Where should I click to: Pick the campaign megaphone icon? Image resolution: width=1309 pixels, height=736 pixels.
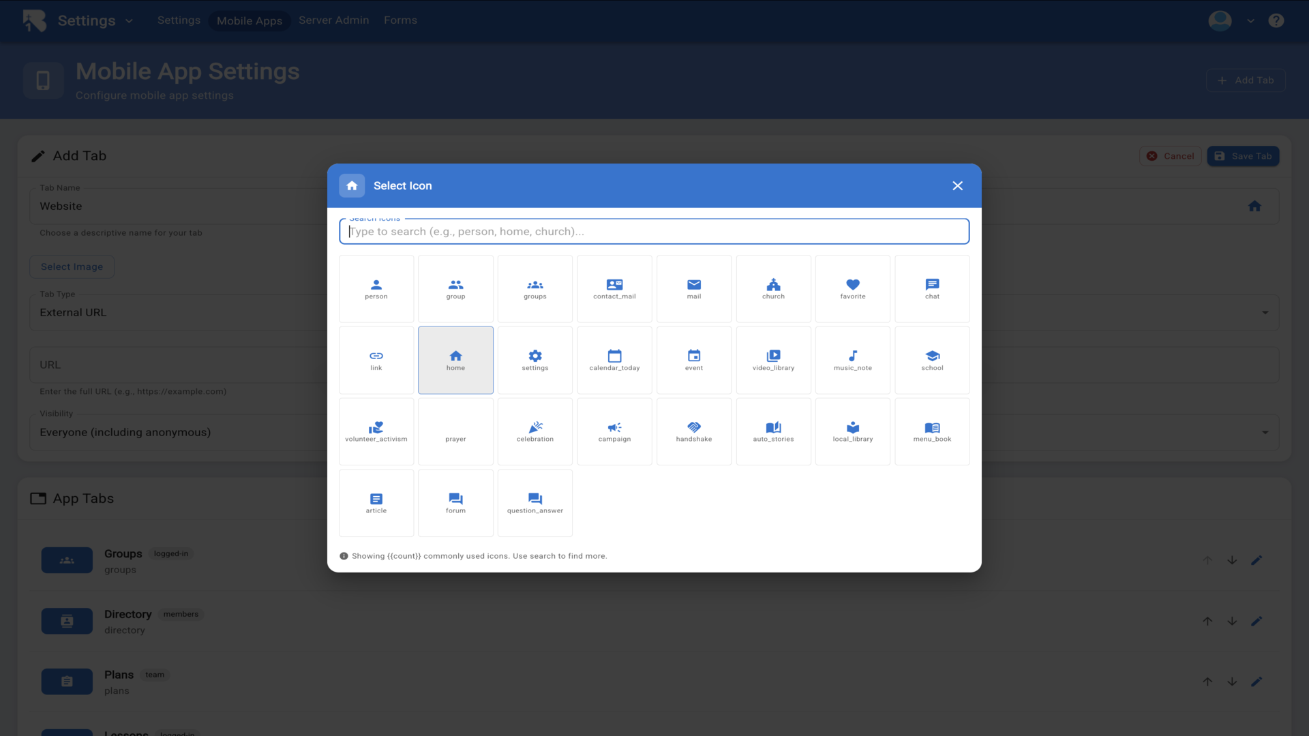click(x=614, y=431)
